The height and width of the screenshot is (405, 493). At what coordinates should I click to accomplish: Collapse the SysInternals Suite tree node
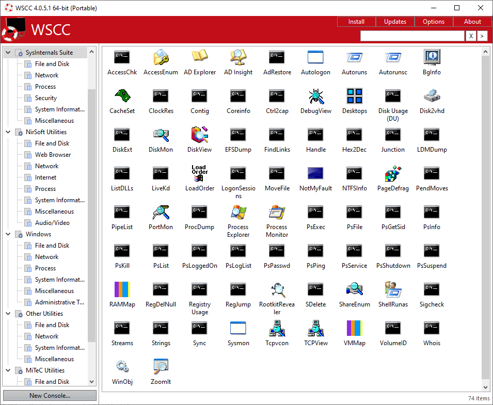8,53
